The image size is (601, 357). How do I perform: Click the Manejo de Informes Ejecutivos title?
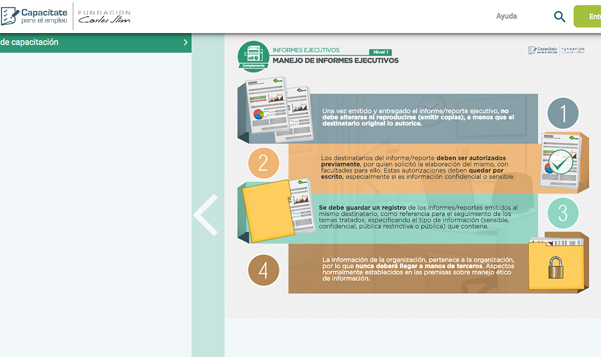point(336,61)
